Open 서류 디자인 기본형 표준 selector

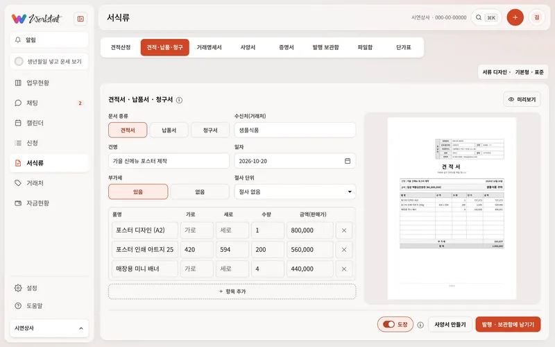[513, 72]
